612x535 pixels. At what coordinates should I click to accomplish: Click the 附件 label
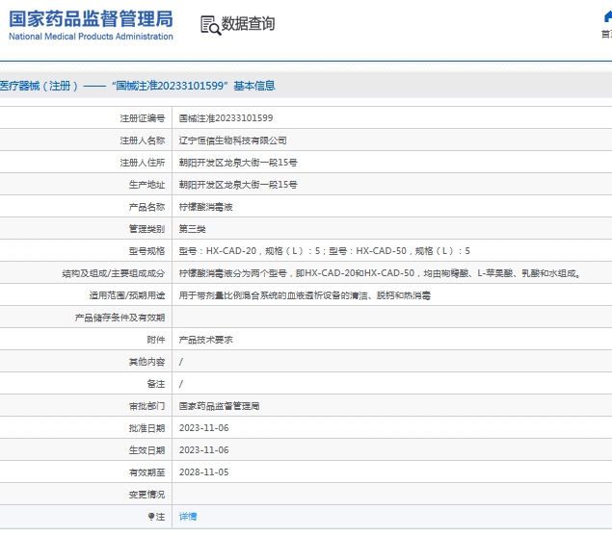(156, 340)
